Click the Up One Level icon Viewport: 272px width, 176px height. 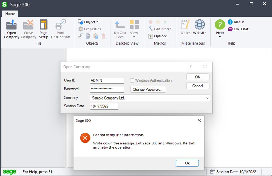coord(120,25)
